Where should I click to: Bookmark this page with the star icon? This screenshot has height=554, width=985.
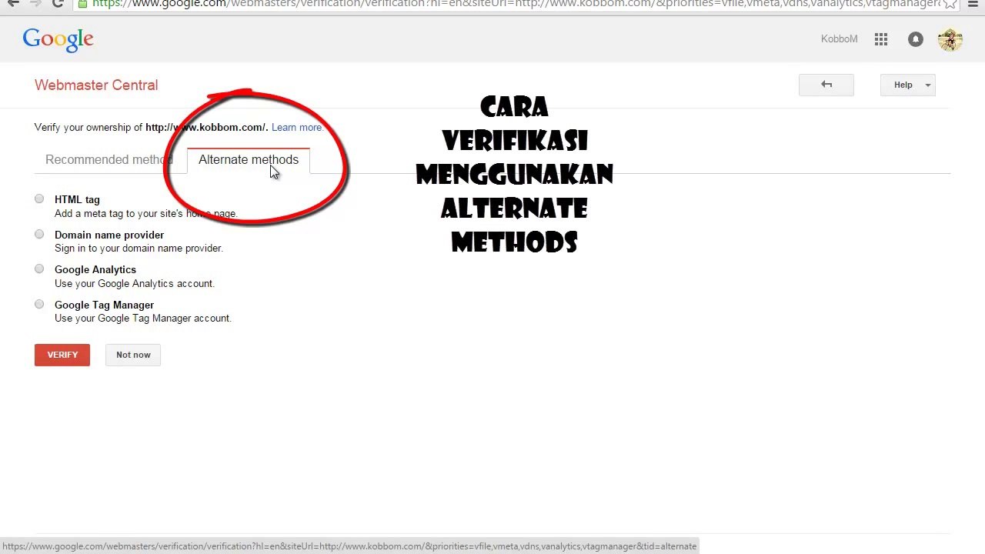(x=950, y=4)
